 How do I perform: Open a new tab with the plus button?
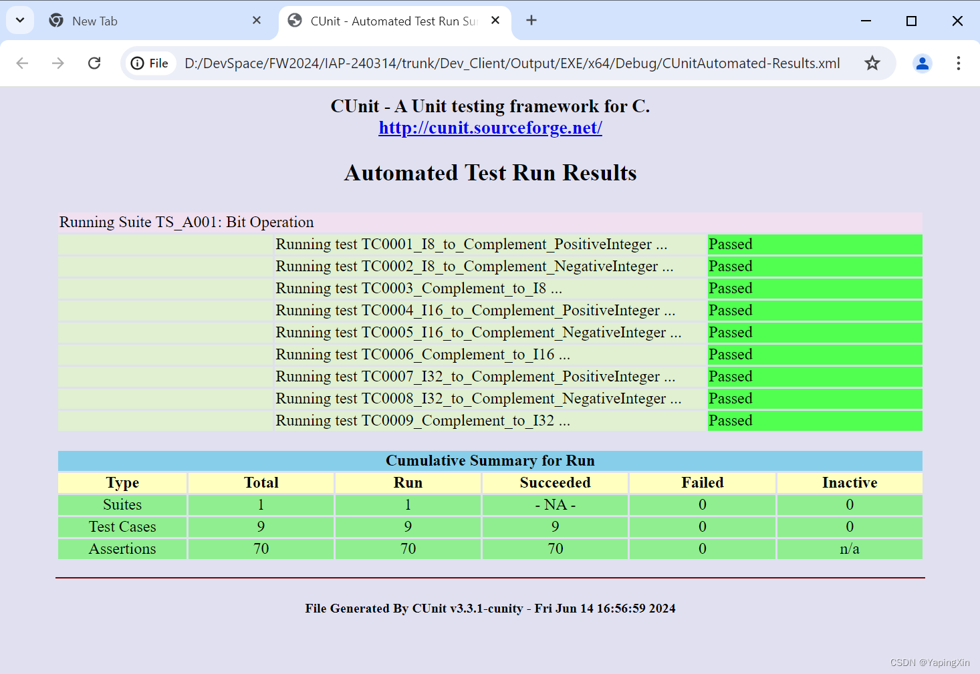coord(531,20)
